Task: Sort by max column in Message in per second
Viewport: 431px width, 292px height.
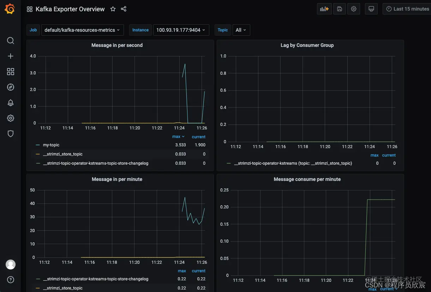Action: pyautogui.click(x=178, y=137)
